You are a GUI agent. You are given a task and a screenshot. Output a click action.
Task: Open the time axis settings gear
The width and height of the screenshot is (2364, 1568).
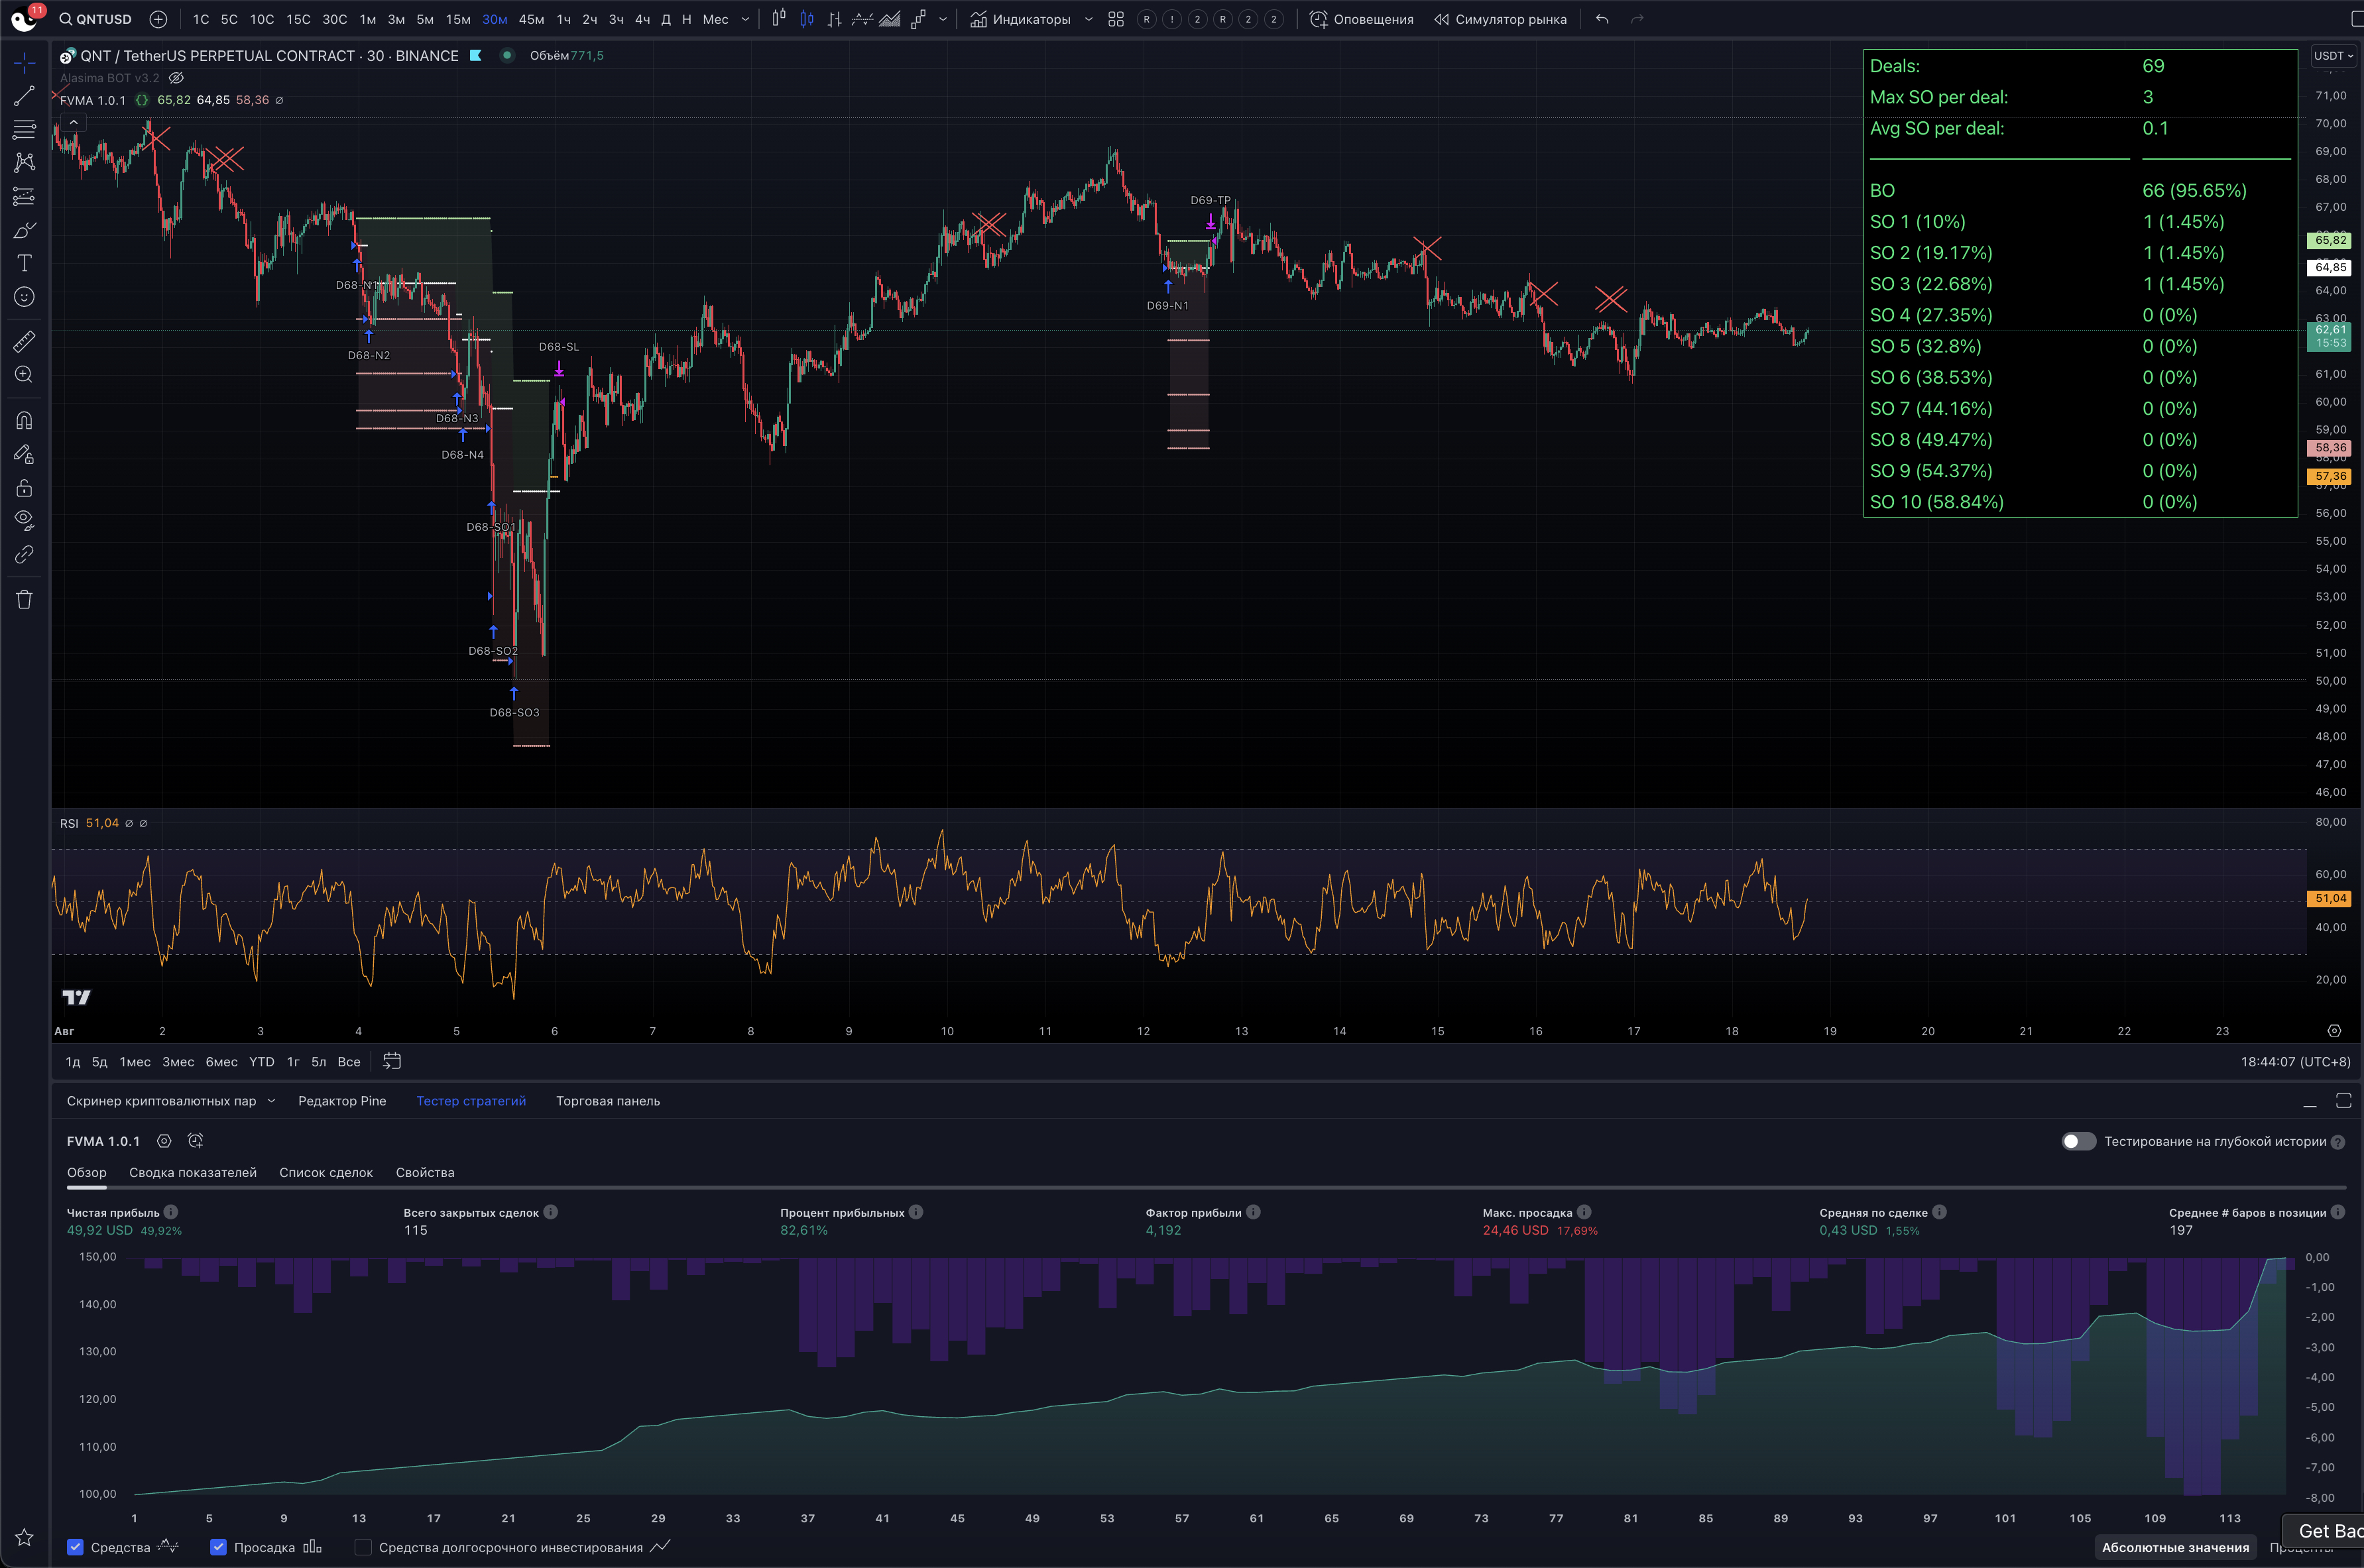(x=2334, y=1030)
